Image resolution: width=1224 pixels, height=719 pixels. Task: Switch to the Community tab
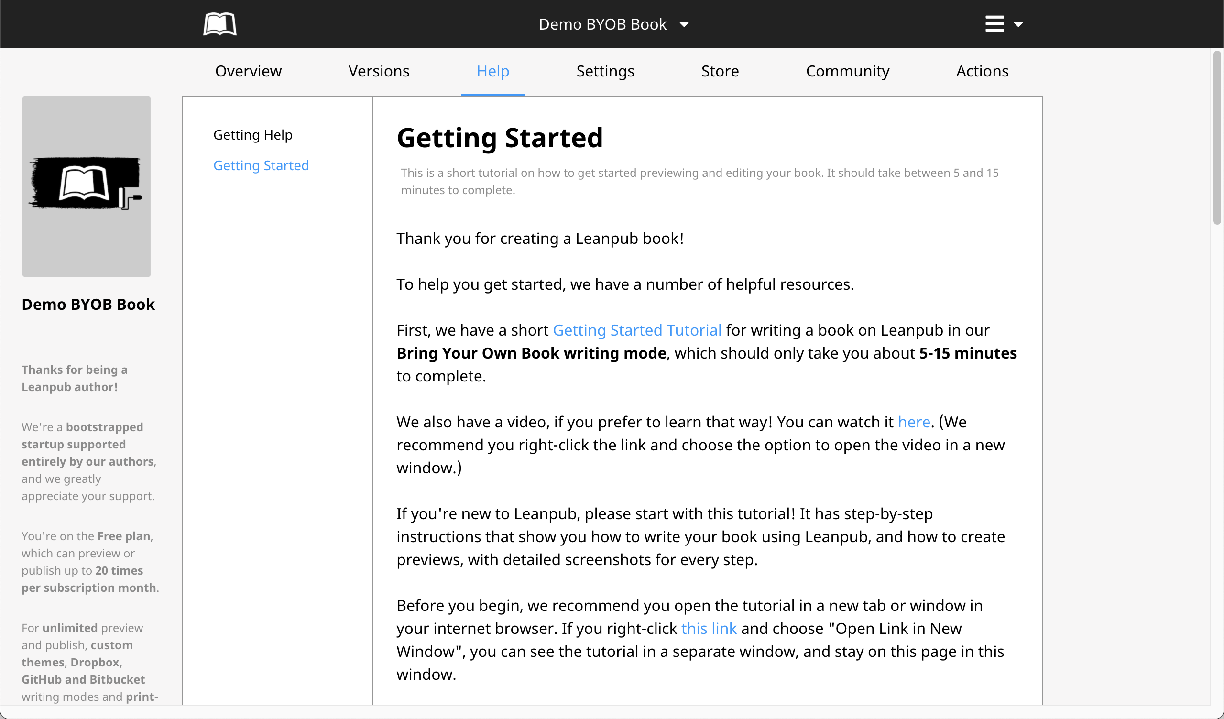click(x=847, y=71)
